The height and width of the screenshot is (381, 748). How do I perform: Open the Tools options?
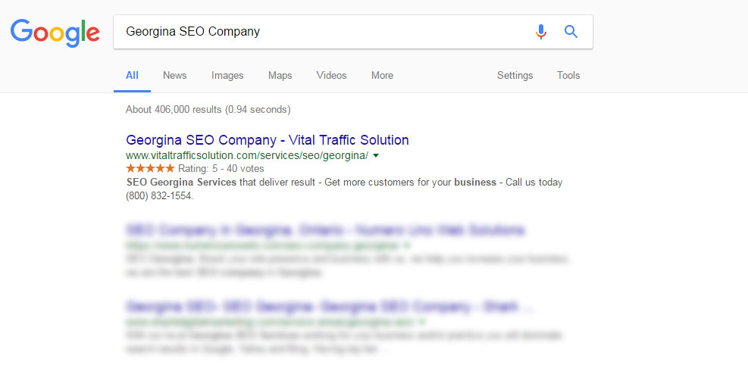click(568, 75)
